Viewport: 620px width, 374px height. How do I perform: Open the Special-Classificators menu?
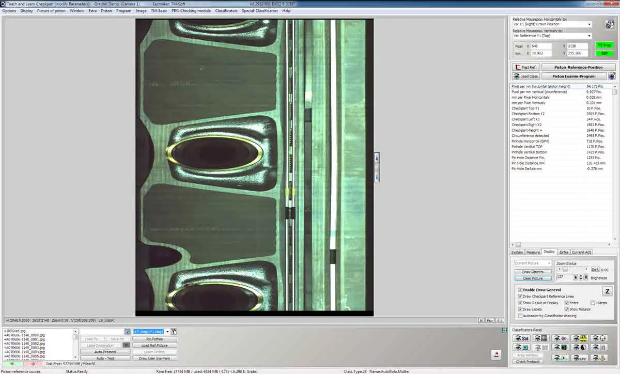(259, 10)
